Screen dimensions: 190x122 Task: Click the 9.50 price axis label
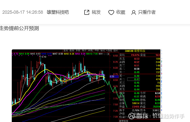pos(115,56)
